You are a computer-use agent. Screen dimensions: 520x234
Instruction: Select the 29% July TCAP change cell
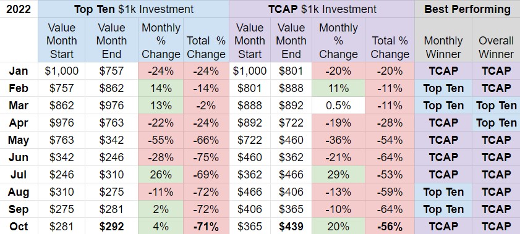[338, 175]
